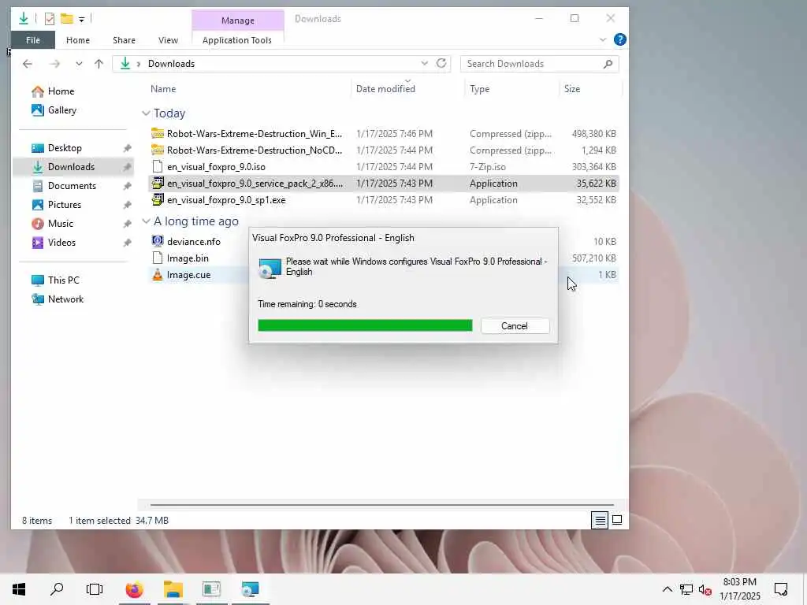Viewport: 807px width, 605px height.
Task: Go forward with the Forward arrow
Action: (x=54, y=64)
